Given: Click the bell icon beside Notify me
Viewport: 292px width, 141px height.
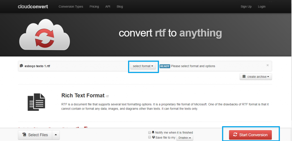Looking at the screenshot, I should pyautogui.click(x=153, y=132).
